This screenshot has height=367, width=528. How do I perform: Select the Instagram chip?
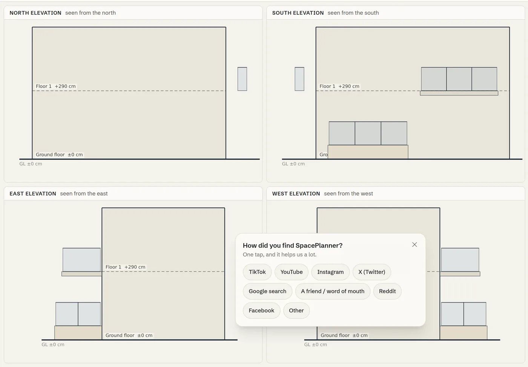click(x=330, y=272)
